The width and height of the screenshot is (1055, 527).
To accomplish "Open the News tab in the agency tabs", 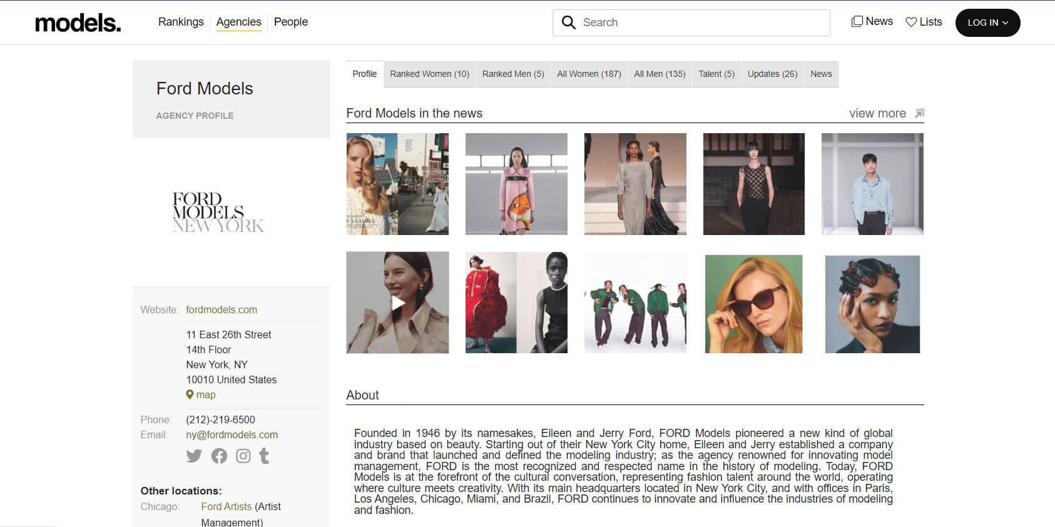I will pos(821,74).
